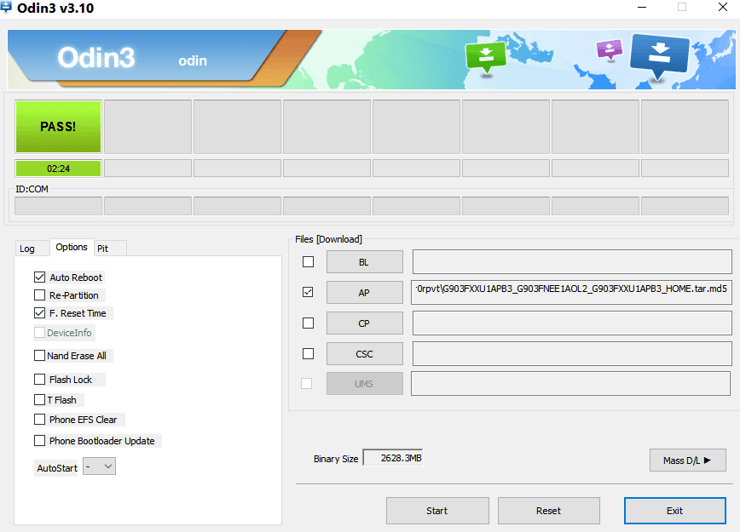Toggle the Auto Reboot checkbox

pos(39,277)
